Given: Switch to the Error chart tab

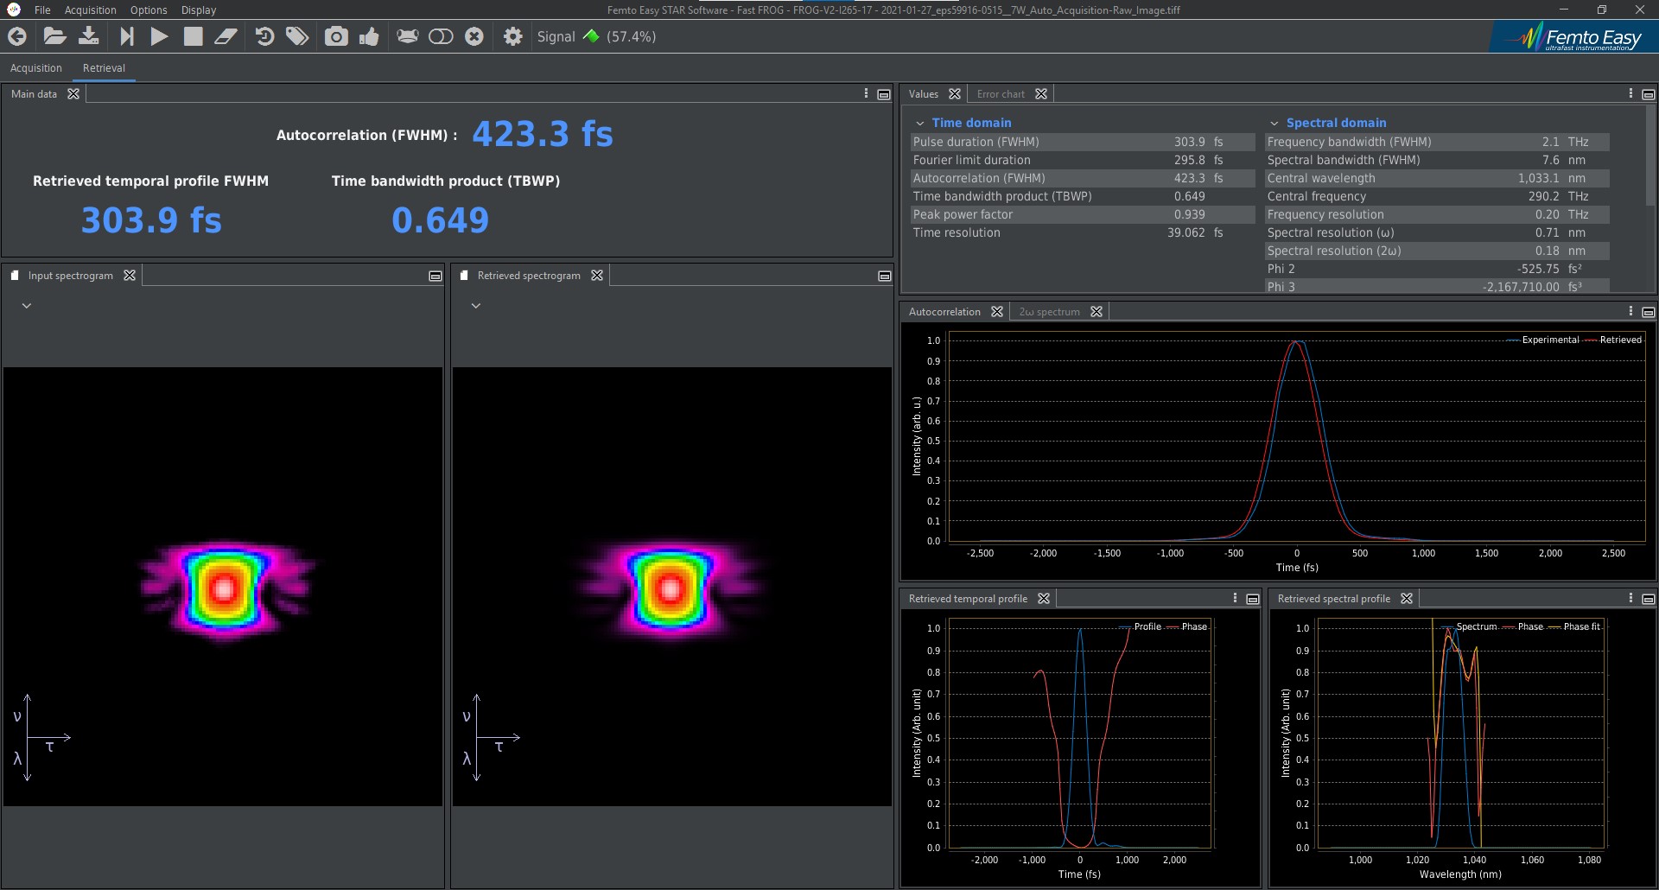Looking at the screenshot, I should [x=1000, y=94].
